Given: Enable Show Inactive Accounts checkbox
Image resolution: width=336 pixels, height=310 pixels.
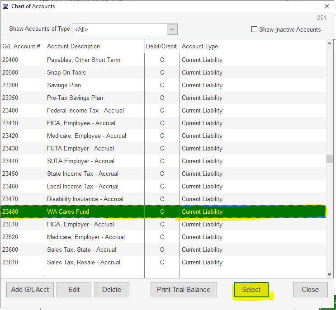Looking at the screenshot, I should [x=254, y=29].
